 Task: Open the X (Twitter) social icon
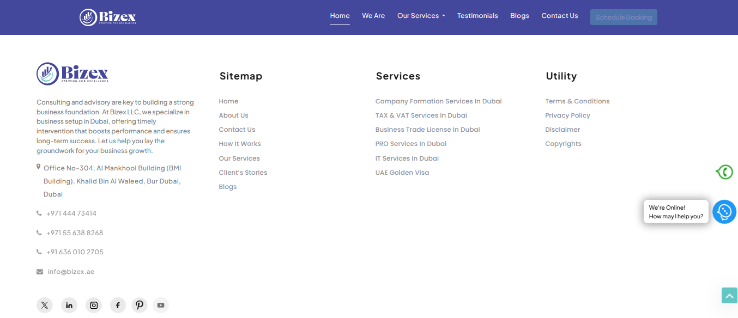[45, 305]
